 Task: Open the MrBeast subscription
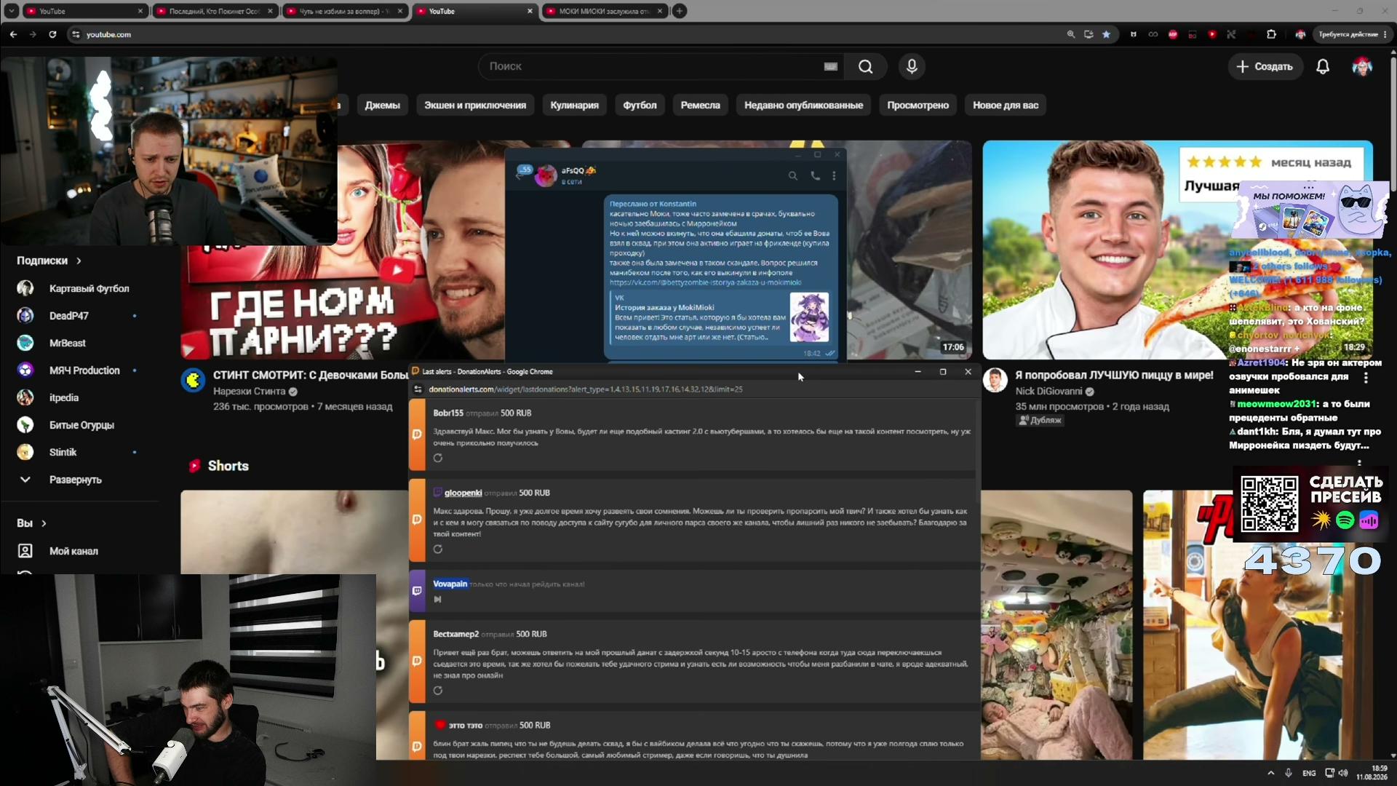pos(67,343)
